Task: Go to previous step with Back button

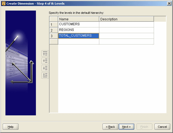Action: click(110, 127)
